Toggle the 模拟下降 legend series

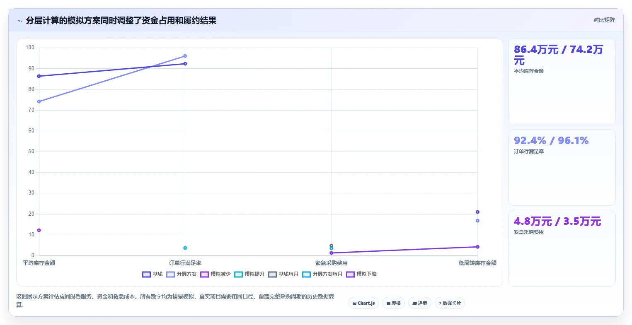[361, 274]
